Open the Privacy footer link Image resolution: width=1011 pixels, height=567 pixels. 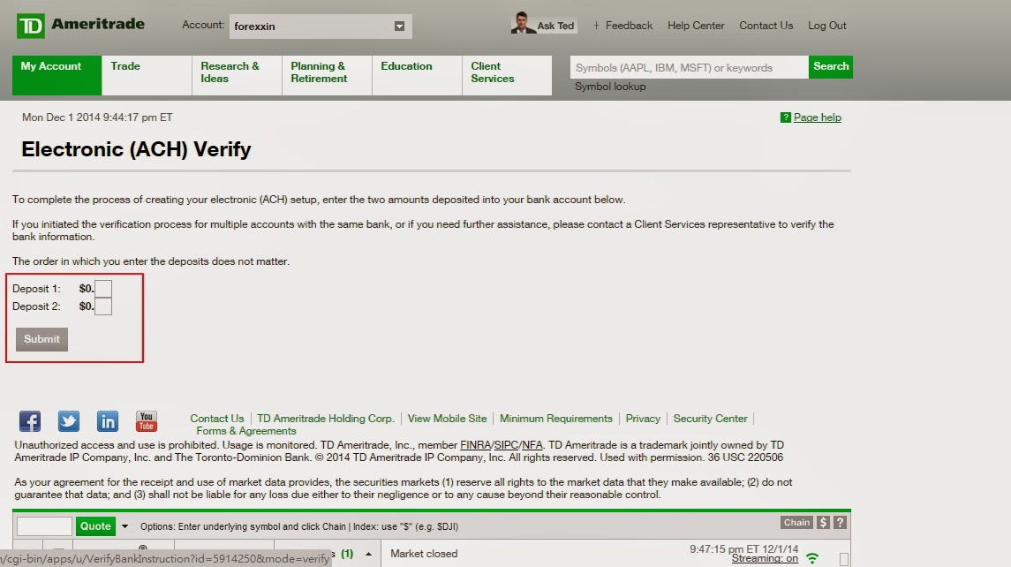(x=643, y=419)
